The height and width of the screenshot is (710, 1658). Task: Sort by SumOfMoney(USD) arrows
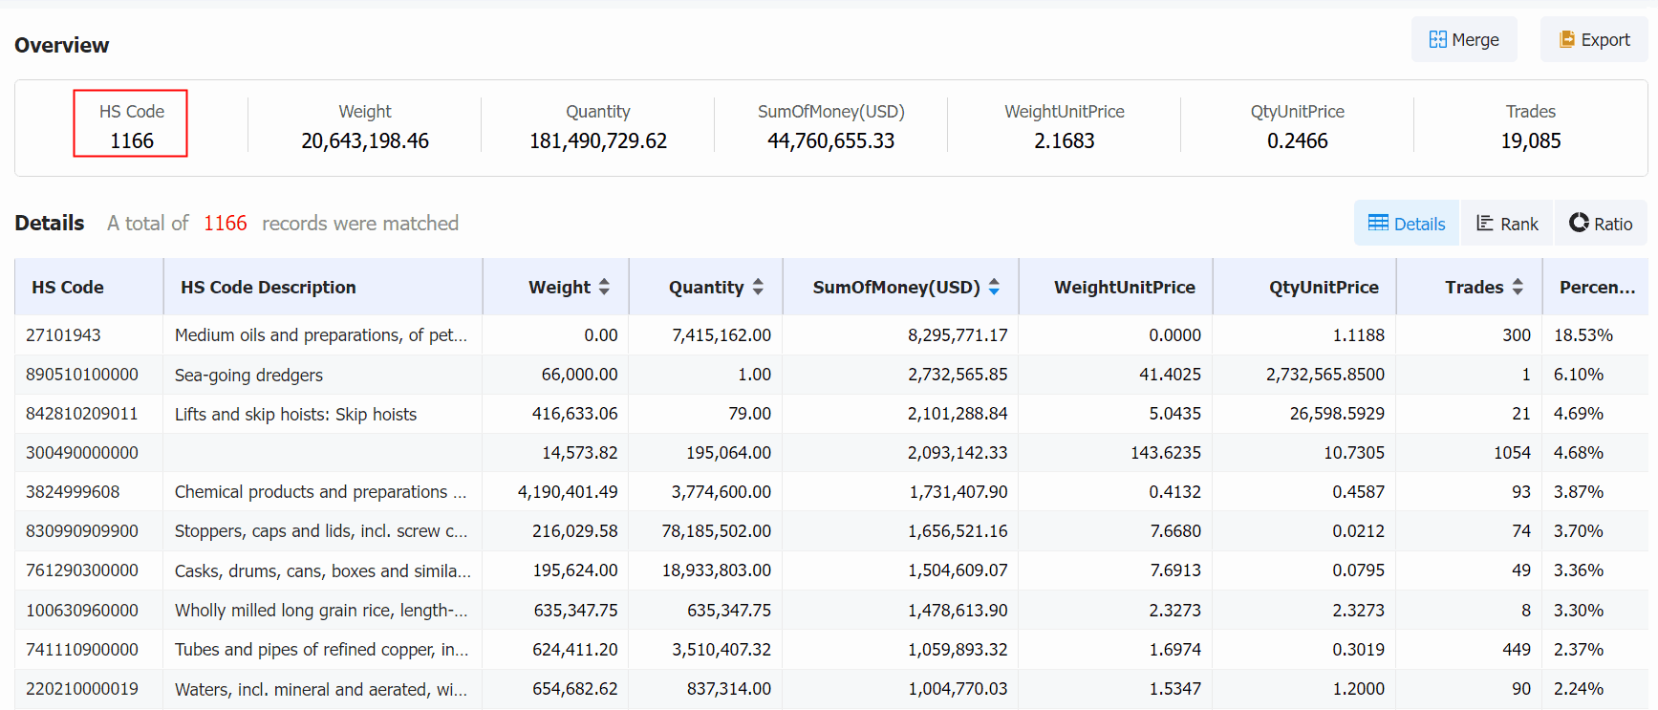[994, 287]
